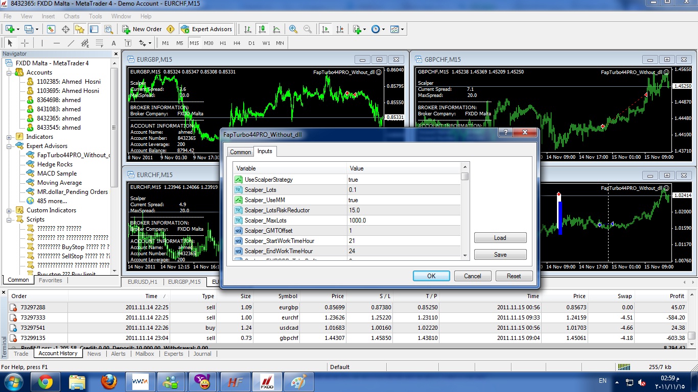698x392 pixels.
Task: Click the Periods clock icon
Action: click(376, 29)
